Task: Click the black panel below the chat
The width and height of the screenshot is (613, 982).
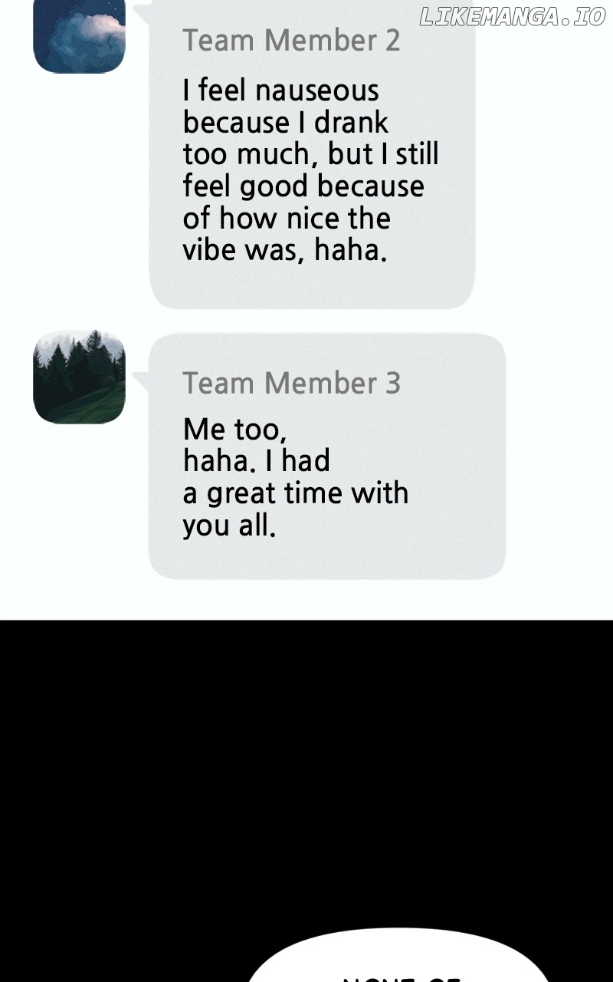Action: point(306,767)
